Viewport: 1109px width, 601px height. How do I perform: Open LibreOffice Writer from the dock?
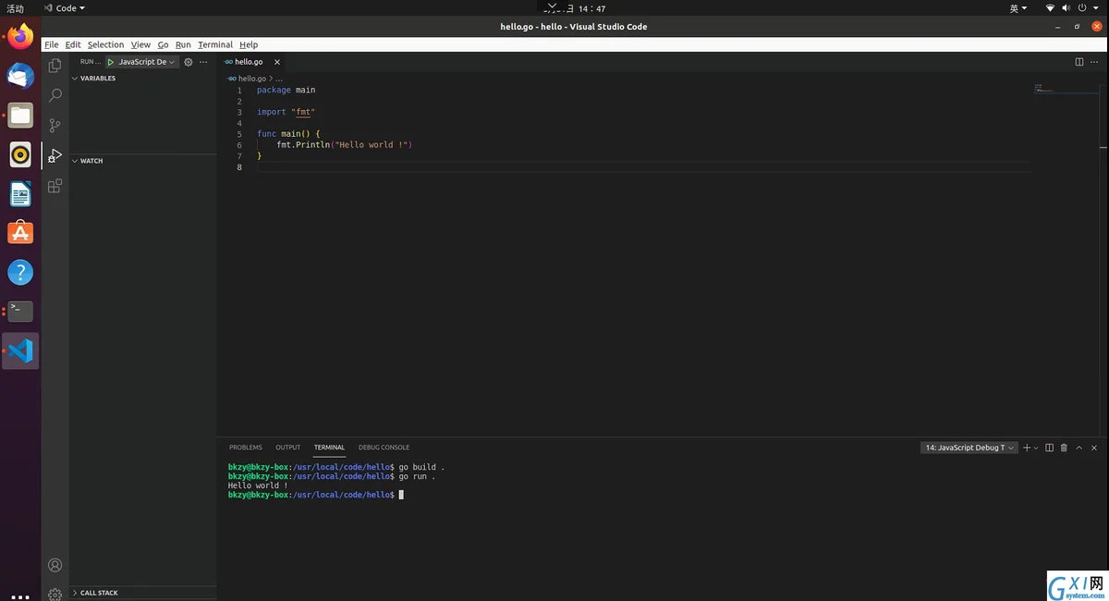pos(20,194)
